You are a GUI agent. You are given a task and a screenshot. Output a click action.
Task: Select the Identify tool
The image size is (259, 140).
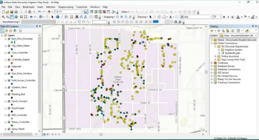(x=58, y=17)
